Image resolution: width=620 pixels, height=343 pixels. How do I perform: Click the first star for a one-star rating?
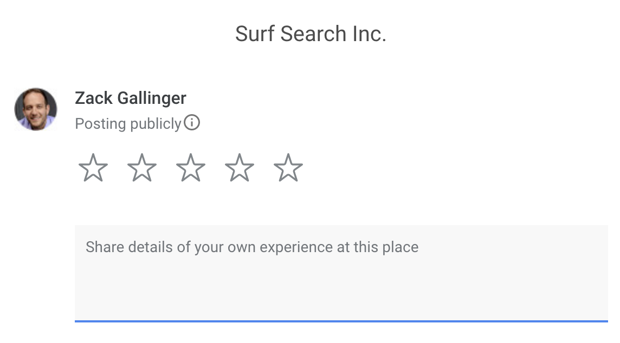[x=93, y=168]
